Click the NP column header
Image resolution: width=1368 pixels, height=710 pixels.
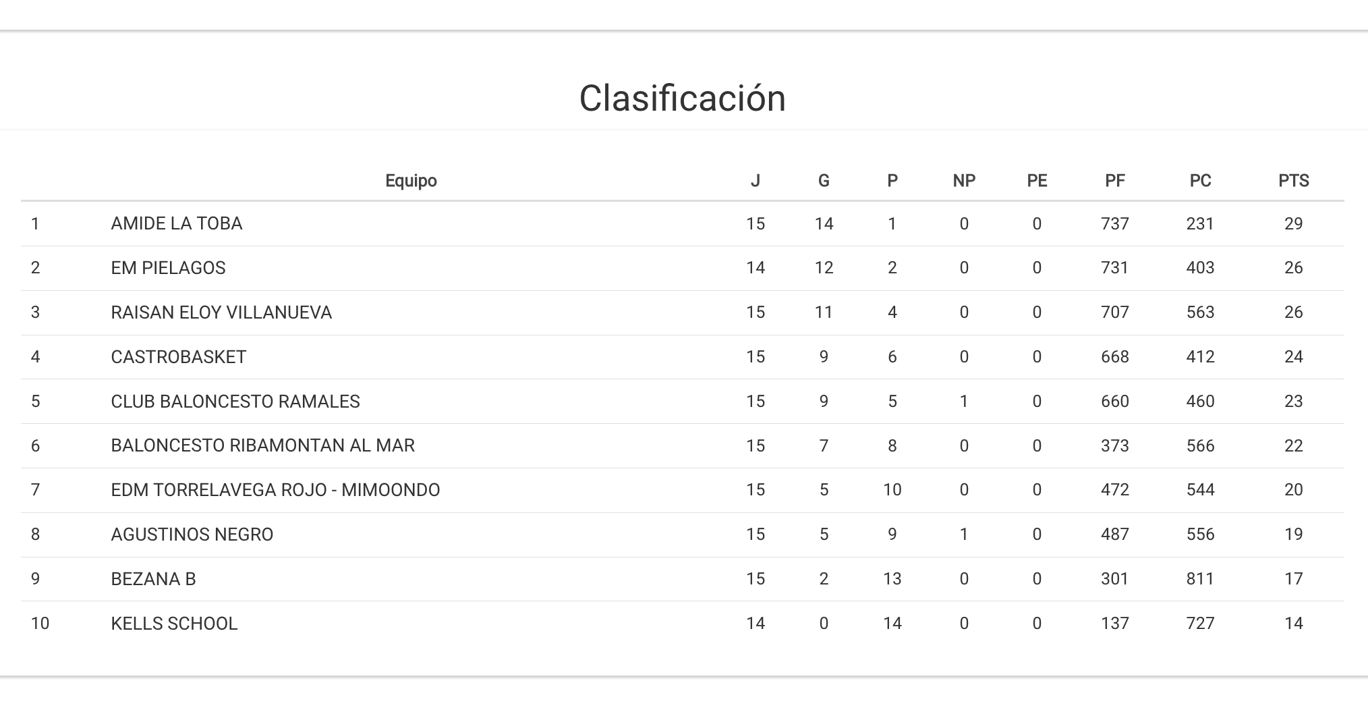(964, 181)
